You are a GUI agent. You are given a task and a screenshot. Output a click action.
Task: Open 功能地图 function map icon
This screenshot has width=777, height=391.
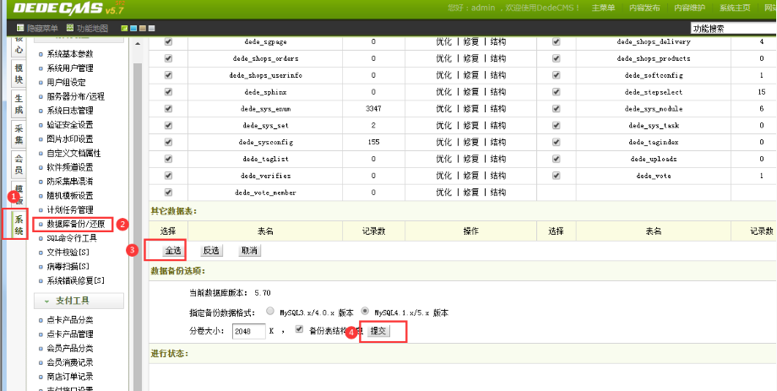point(71,28)
